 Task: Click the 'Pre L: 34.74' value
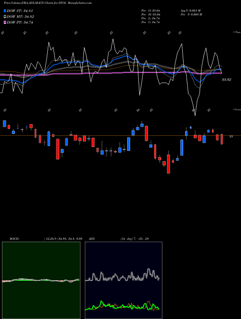(x=150, y=18)
